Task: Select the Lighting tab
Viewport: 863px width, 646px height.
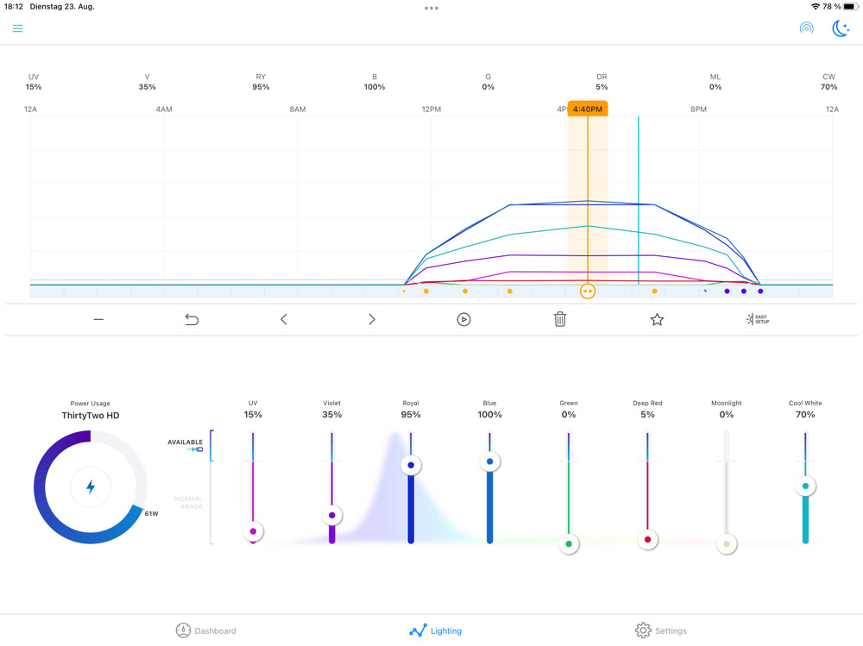Action: pos(436,630)
